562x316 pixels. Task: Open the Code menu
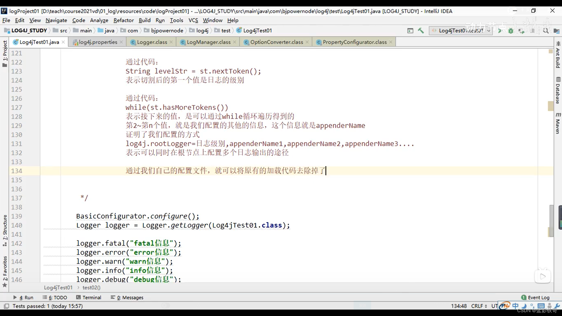(79, 20)
